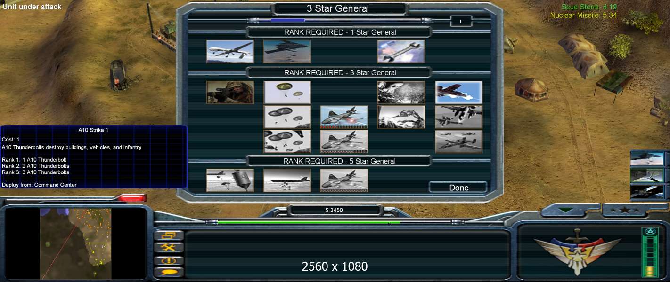Select the grayed jet icon in the 3 Star section
Image resolution: width=670 pixels, height=282 pixels.
click(344, 141)
